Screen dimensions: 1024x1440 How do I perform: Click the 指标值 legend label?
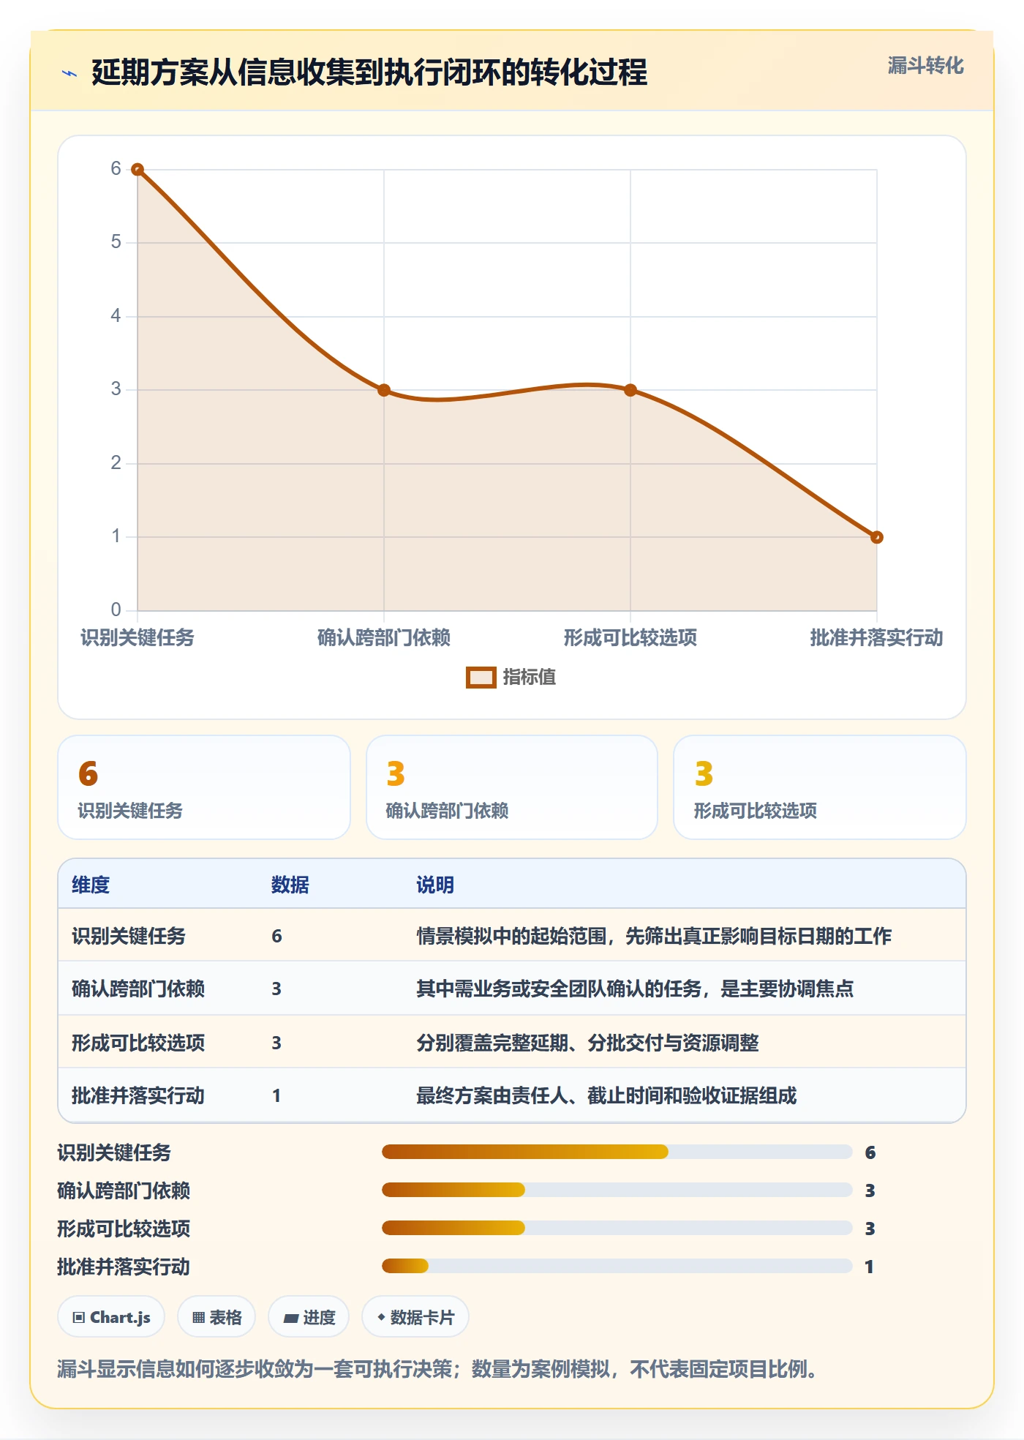[530, 678]
